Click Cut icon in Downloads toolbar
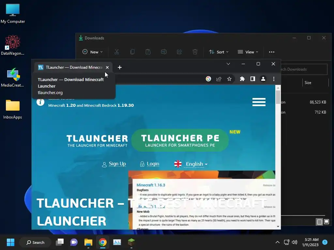The height and width of the screenshot is (250, 334). pos(117,52)
